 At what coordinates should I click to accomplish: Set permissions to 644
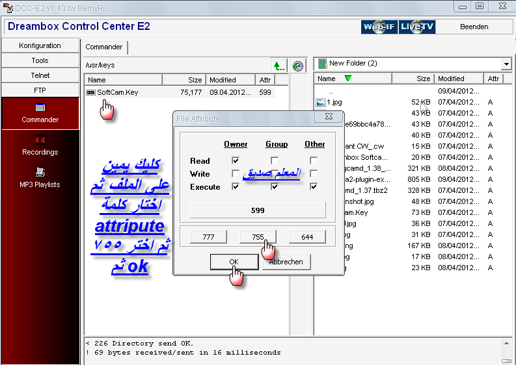(307, 237)
